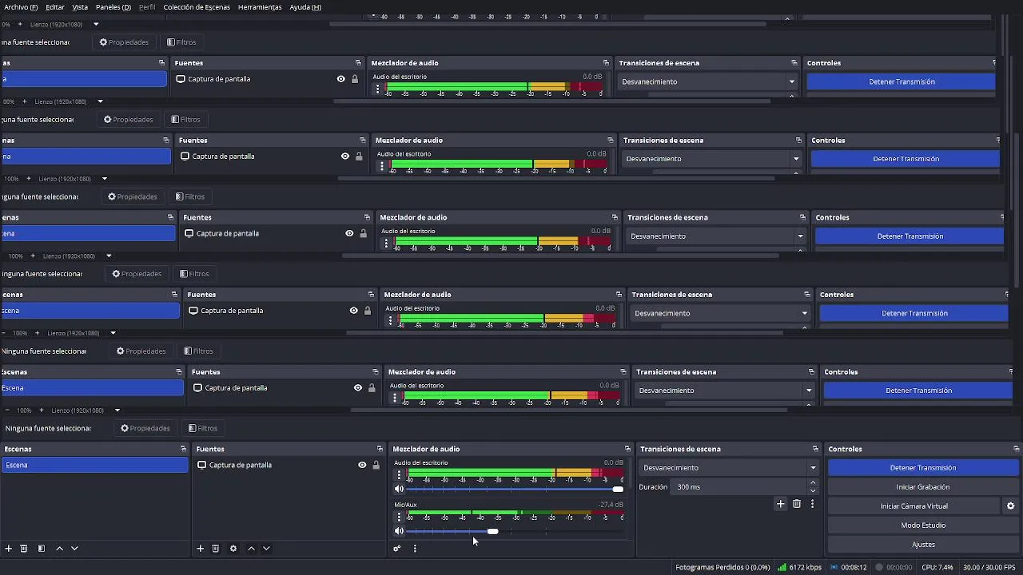The image size is (1023, 575).
Task: Open transition properties three-dot menu
Action: tap(812, 504)
